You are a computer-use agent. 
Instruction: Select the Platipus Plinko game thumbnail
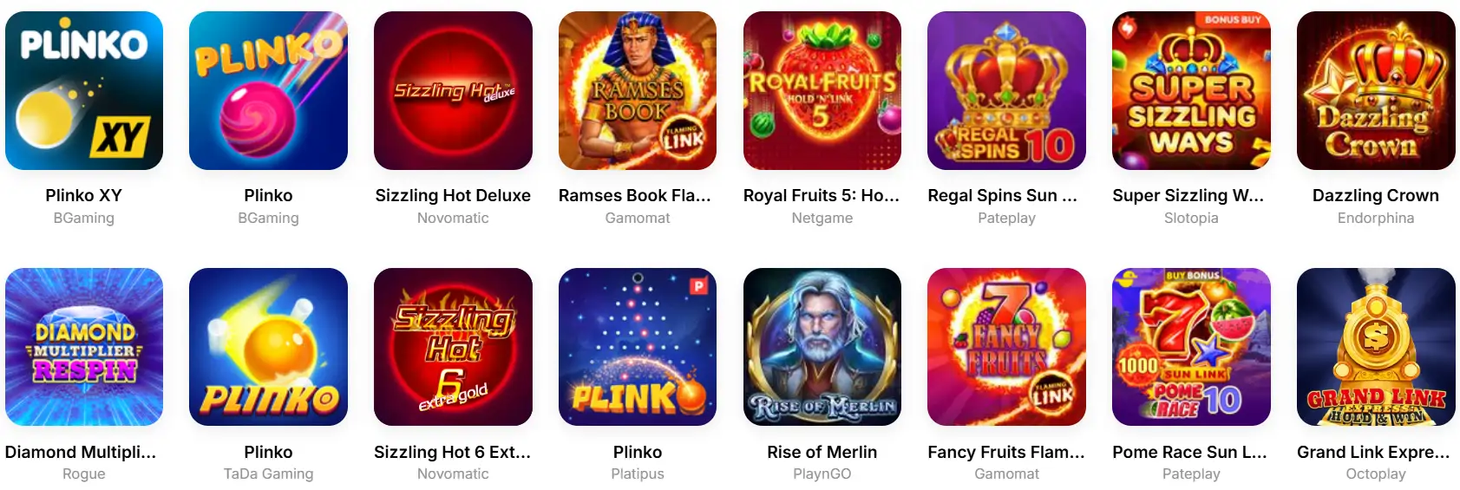638,347
